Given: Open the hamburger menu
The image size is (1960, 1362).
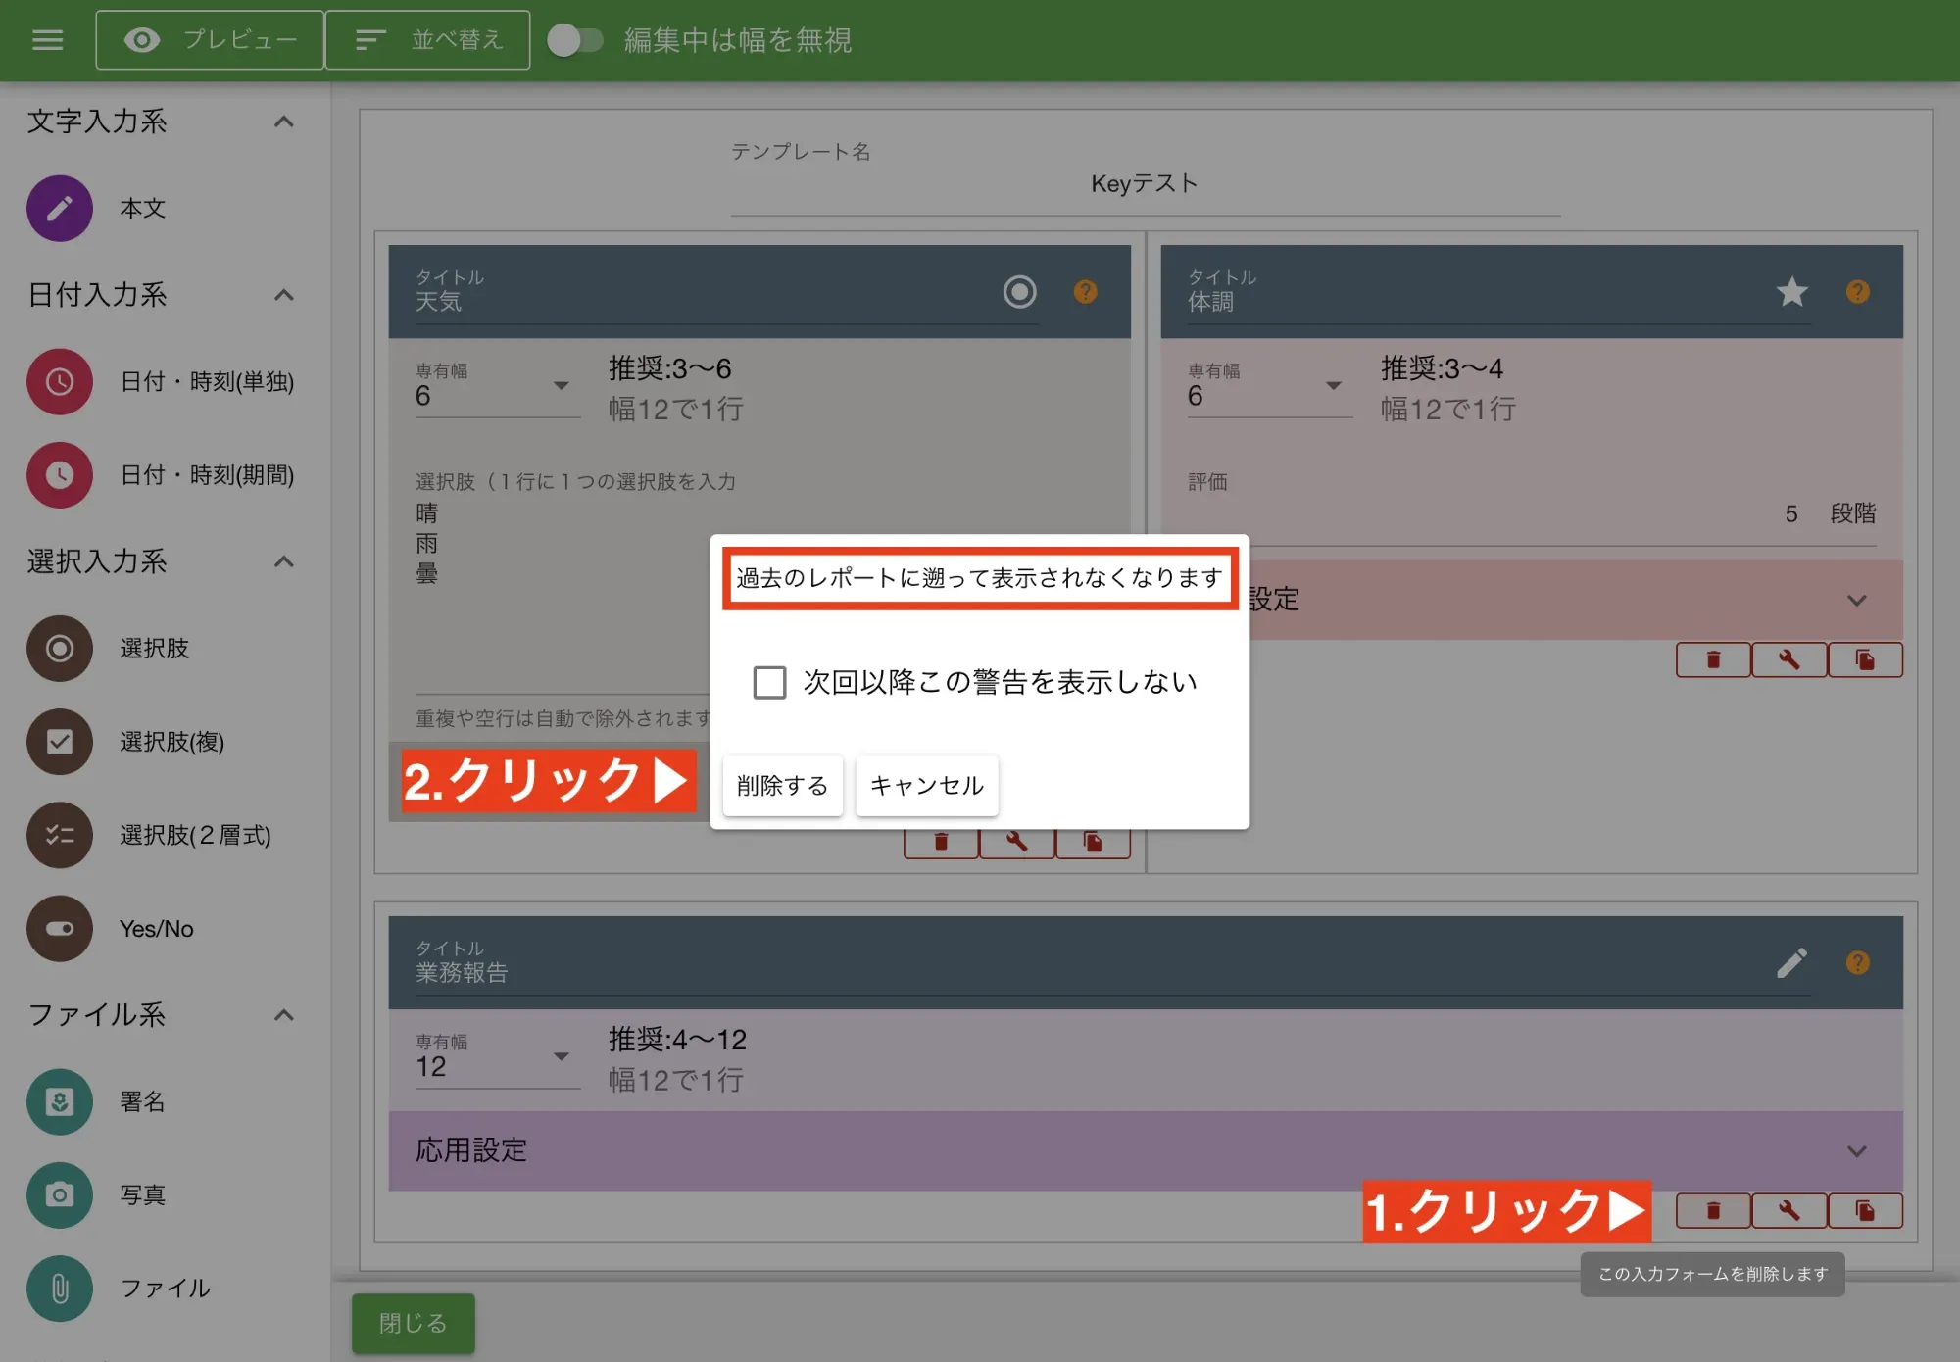Looking at the screenshot, I should pos(46,39).
